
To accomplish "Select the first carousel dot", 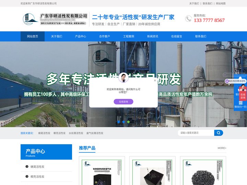I will [x=119, y=122].
